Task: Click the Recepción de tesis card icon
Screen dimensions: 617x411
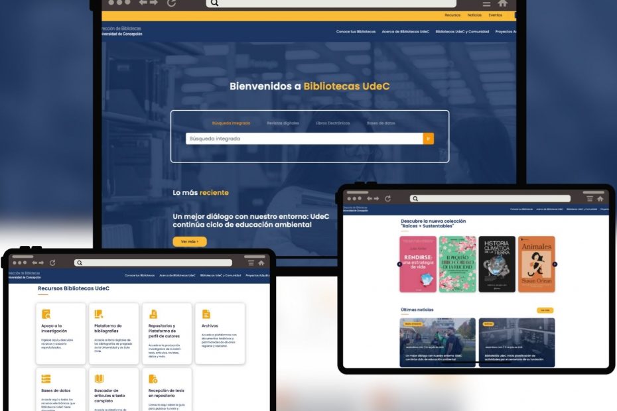Action: [x=153, y=379]
